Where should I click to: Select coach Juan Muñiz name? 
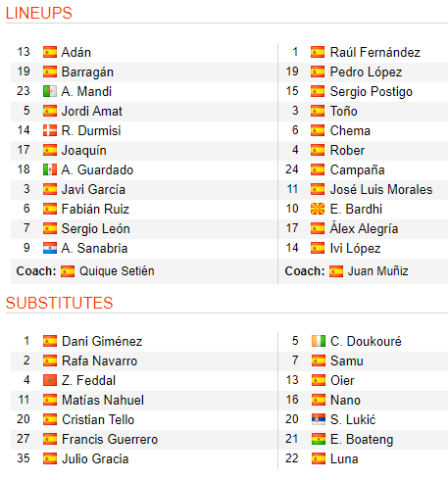(377, 271)
